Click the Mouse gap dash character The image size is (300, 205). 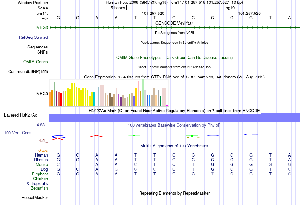pos(78,165)
